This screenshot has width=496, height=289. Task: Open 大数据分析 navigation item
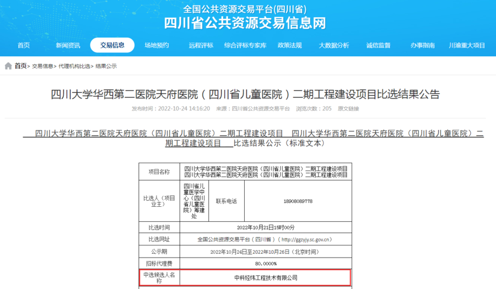pyautogui.click(x=334, y=45)
